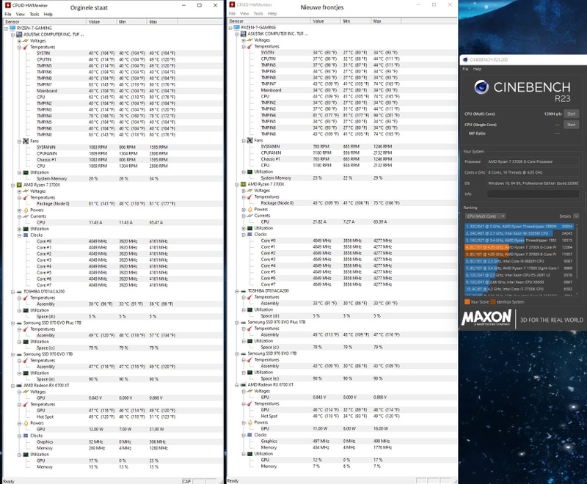Click Radeon Clocks icon in Nieuwe frontjes window
The width and height of the screenshot is (587, 484).
(249, 435)
